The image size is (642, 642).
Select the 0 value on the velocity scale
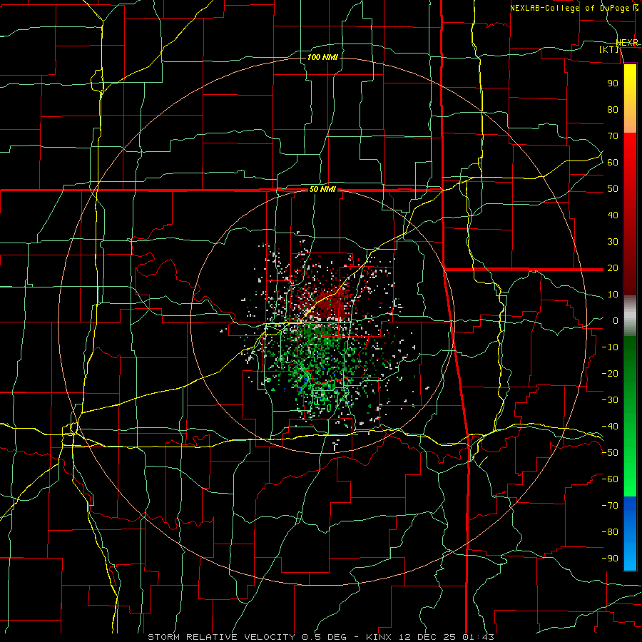[616, 320]
